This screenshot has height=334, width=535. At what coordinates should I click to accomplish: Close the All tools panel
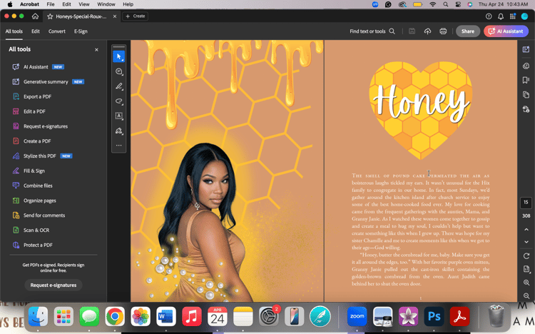(96, 49)
